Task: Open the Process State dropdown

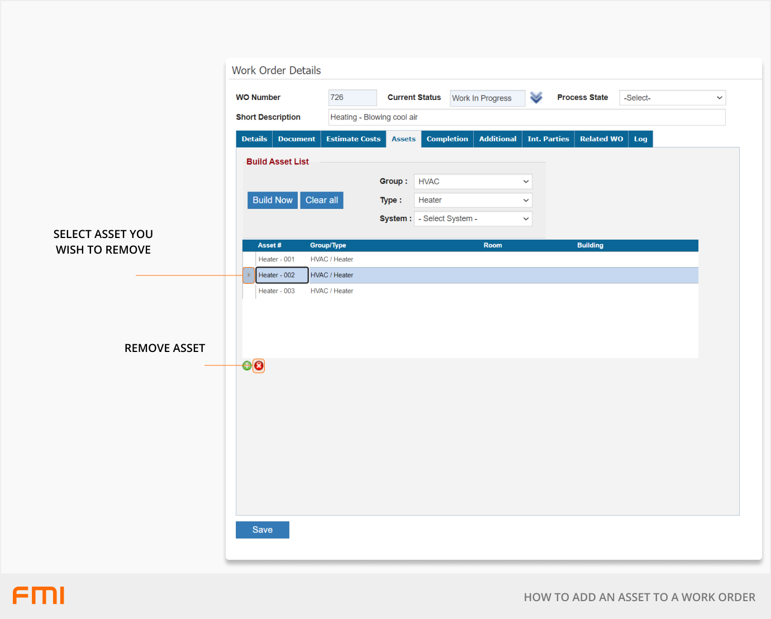Action: click(x=672, y=98)
